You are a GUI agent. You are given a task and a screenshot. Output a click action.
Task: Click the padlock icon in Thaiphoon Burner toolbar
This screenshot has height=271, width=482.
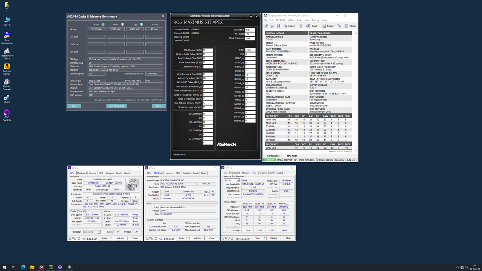click(x=300, y=26)
